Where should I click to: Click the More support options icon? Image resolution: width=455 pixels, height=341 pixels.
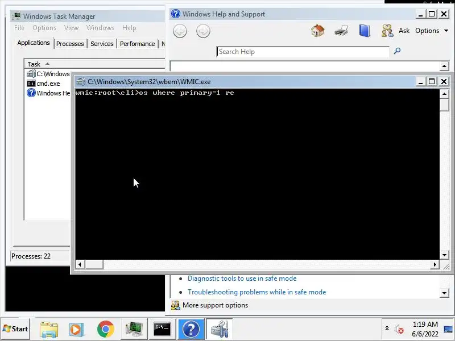point(175,305)
